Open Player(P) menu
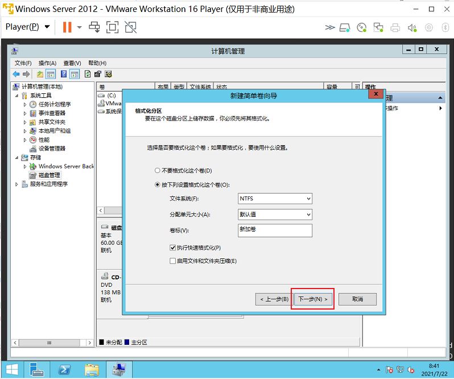 point(27,27)
